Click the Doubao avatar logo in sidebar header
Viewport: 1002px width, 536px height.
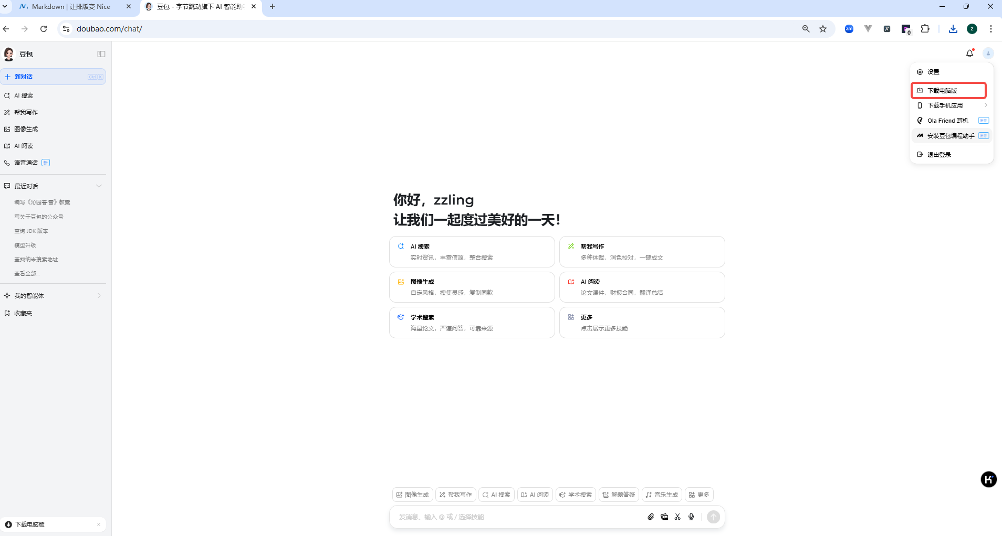point(9,54)
